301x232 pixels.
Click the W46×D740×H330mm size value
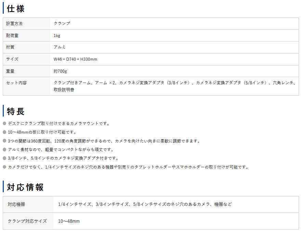pyautogui.click(x=75, y=59)
